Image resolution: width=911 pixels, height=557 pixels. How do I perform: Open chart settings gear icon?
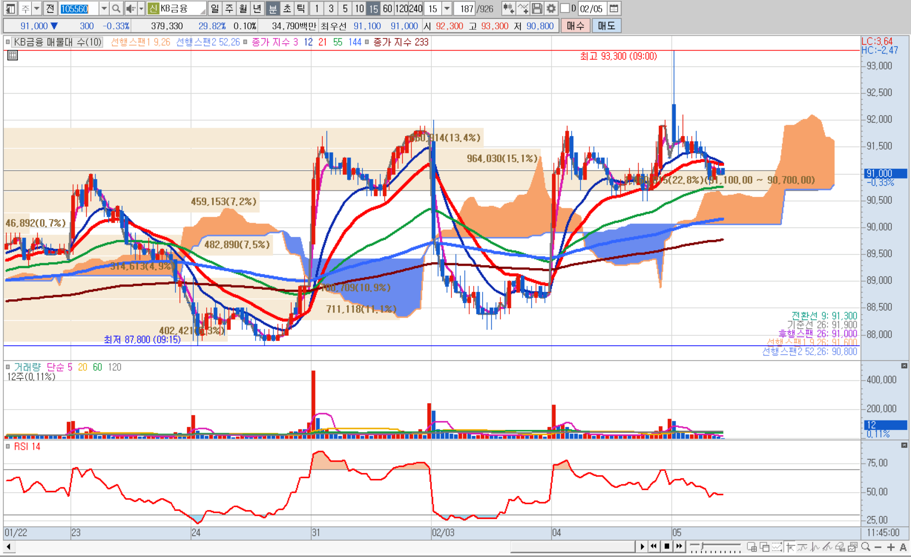pyautogui.click(x=550, y=8)
